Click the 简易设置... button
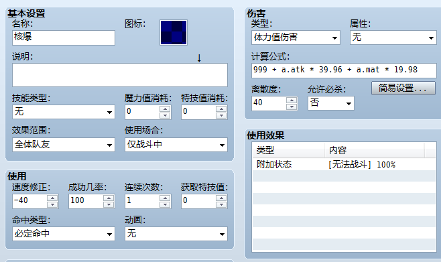 [x=403, y=88]
